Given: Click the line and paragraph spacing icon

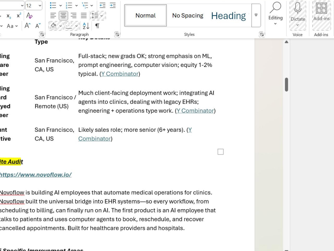Looking at the screenshot, I should click(x=95, y=16).
